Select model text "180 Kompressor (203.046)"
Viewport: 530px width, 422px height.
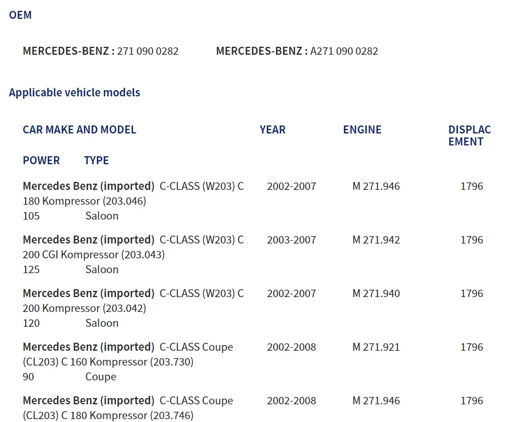[84, 201]
